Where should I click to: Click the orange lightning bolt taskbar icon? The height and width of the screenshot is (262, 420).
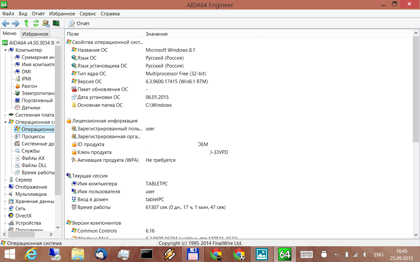coord(170,254)
